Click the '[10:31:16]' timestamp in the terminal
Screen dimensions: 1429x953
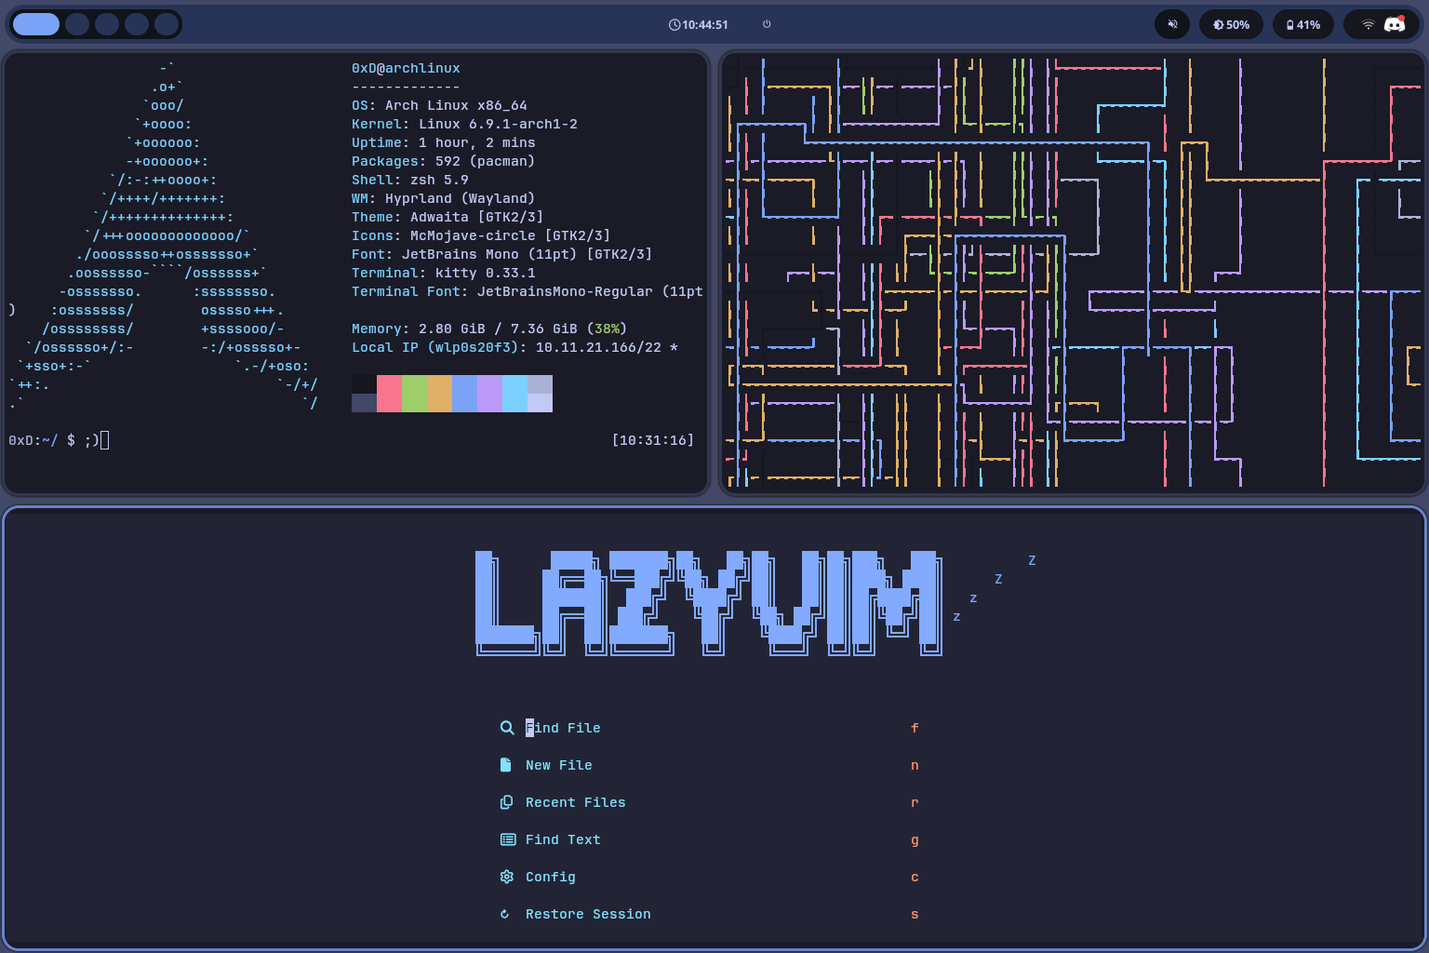(653, 440)
